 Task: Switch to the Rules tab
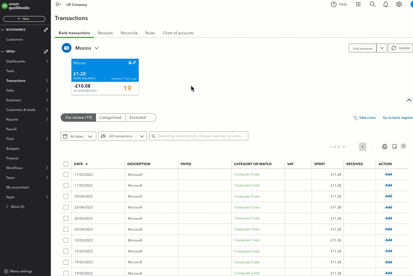[x=150, y=33]
